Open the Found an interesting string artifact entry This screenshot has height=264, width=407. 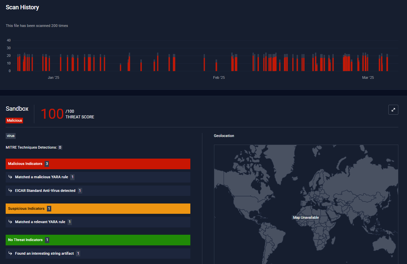click(x=44, y=253)
